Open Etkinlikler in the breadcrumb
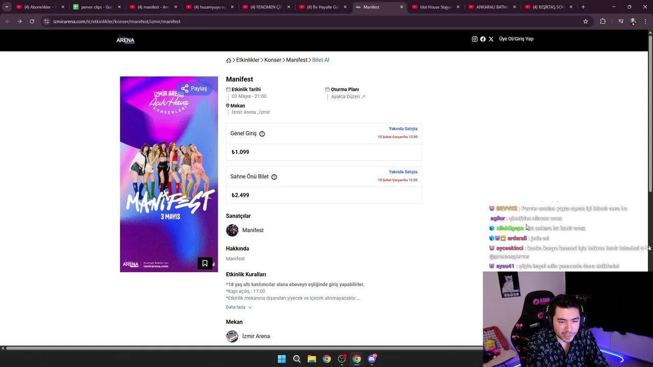 point(248,60)
